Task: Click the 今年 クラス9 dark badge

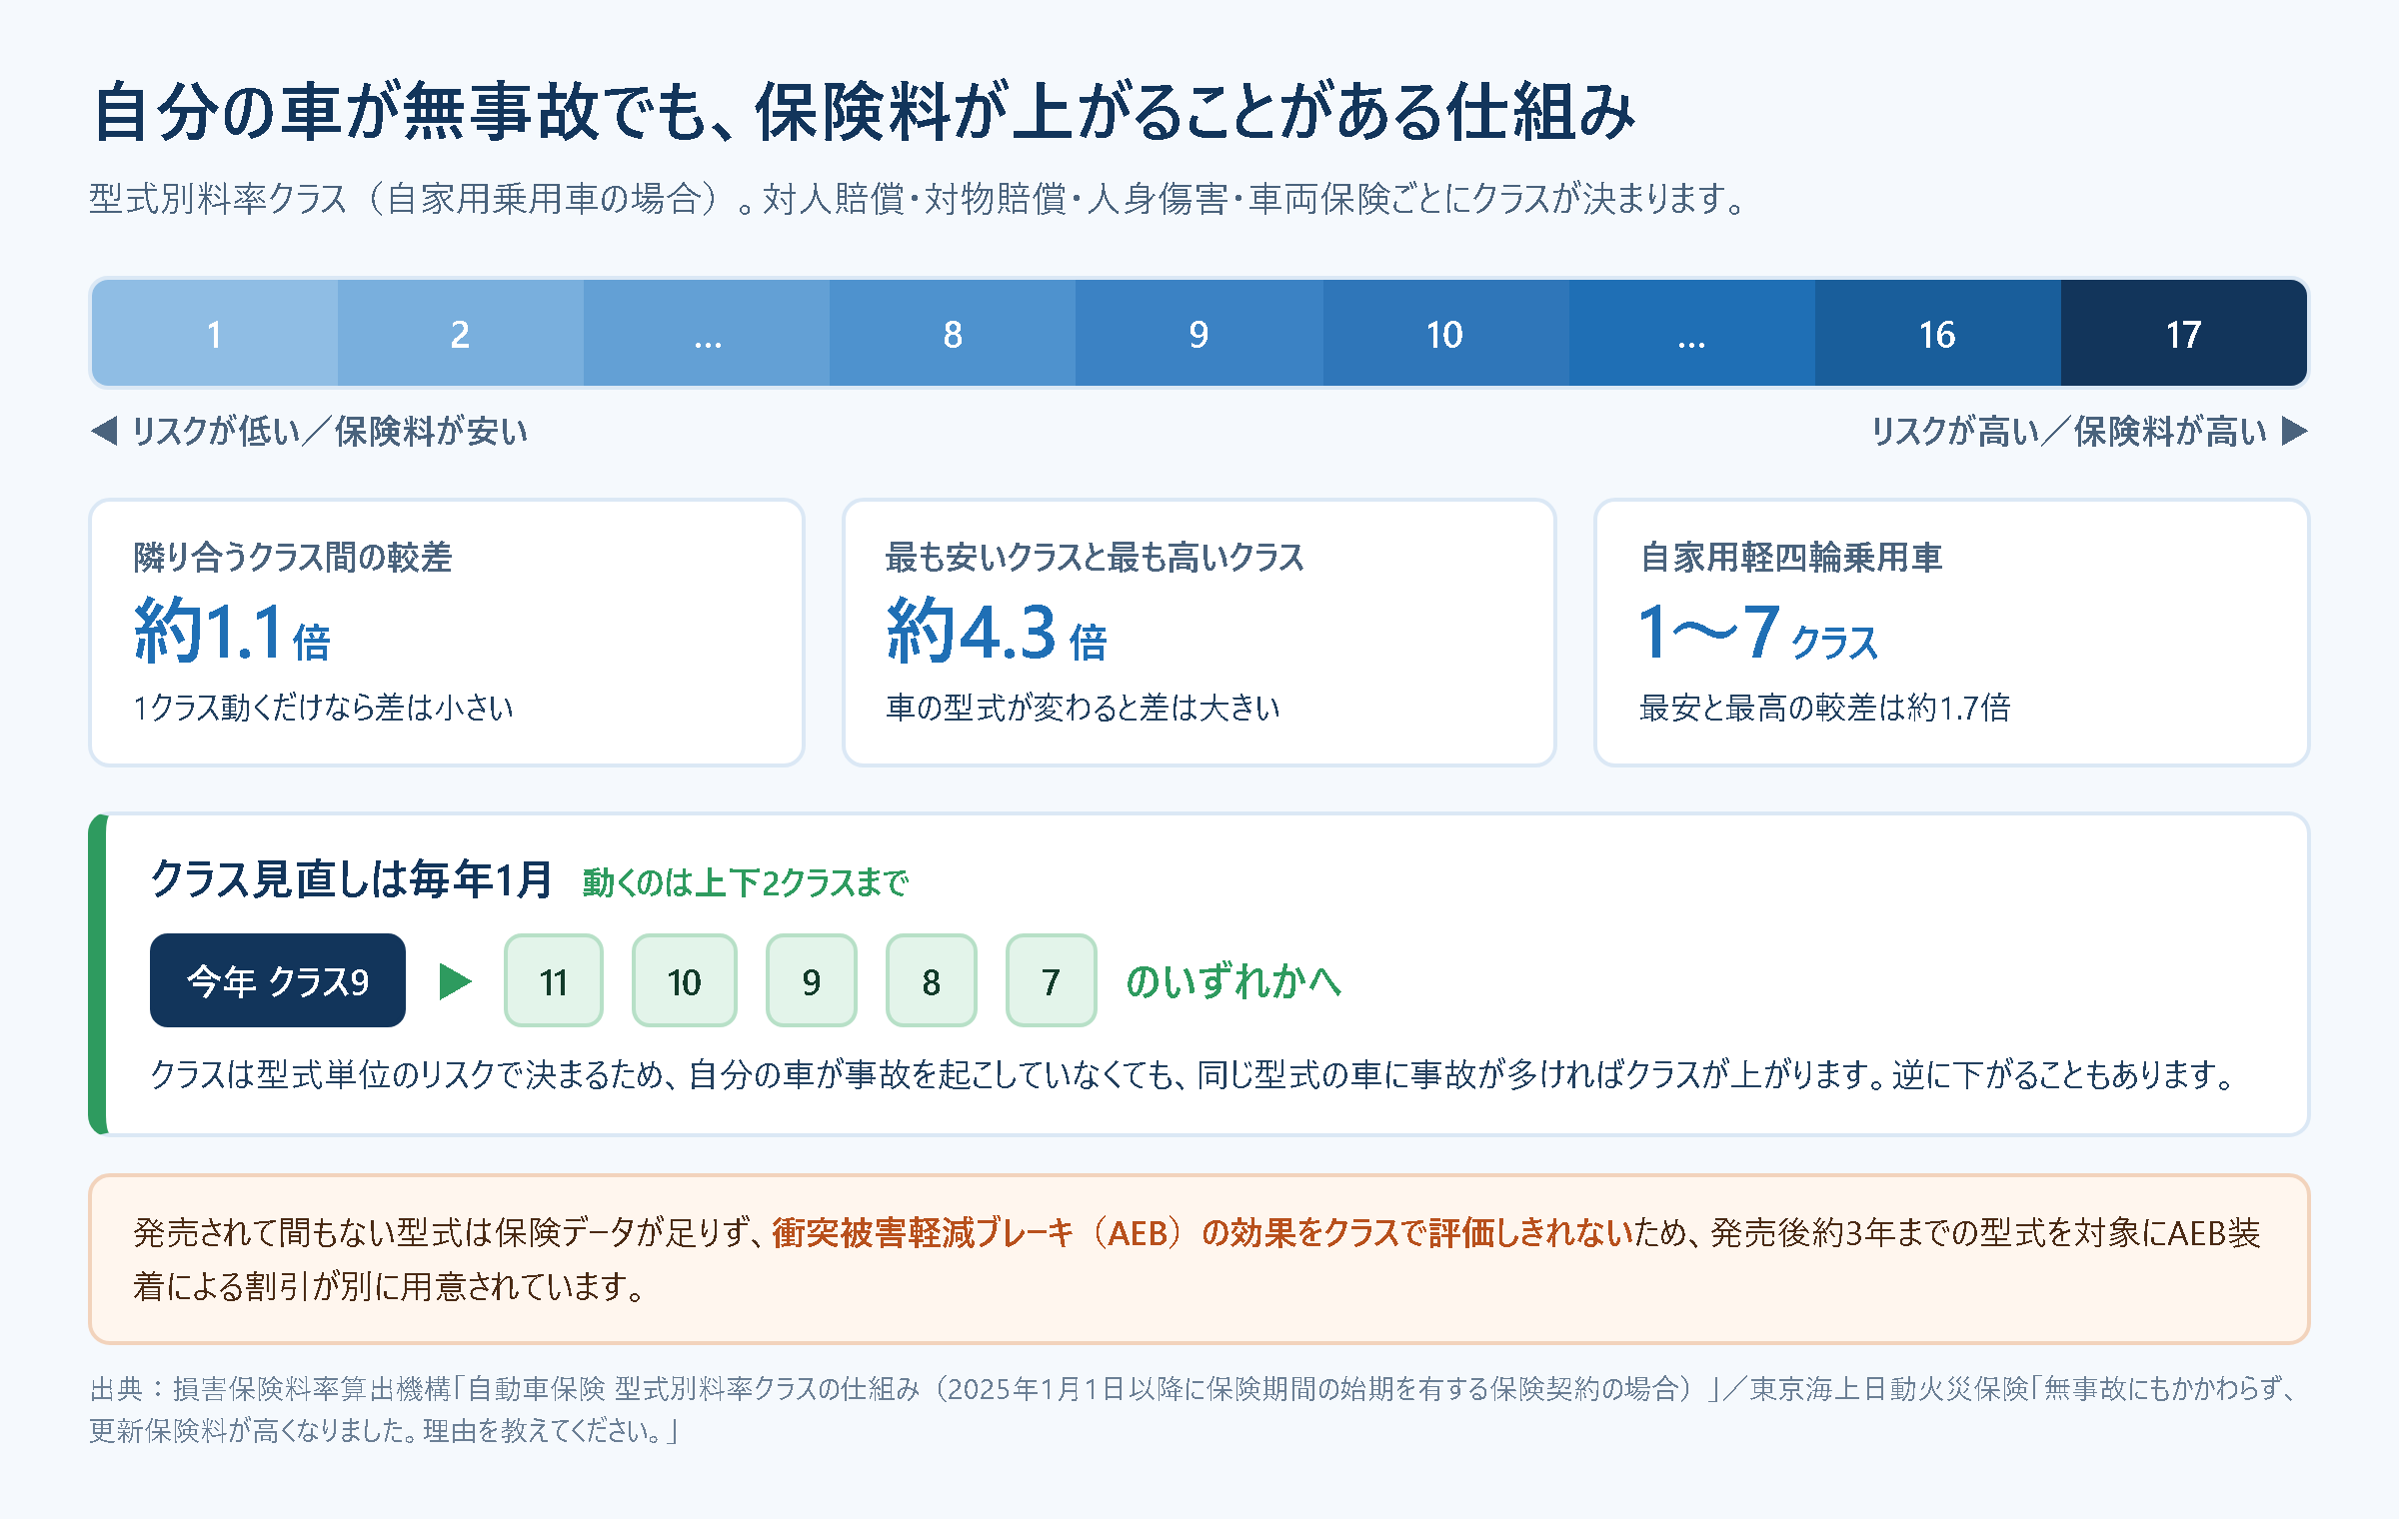Action: [x=278, y=980]
